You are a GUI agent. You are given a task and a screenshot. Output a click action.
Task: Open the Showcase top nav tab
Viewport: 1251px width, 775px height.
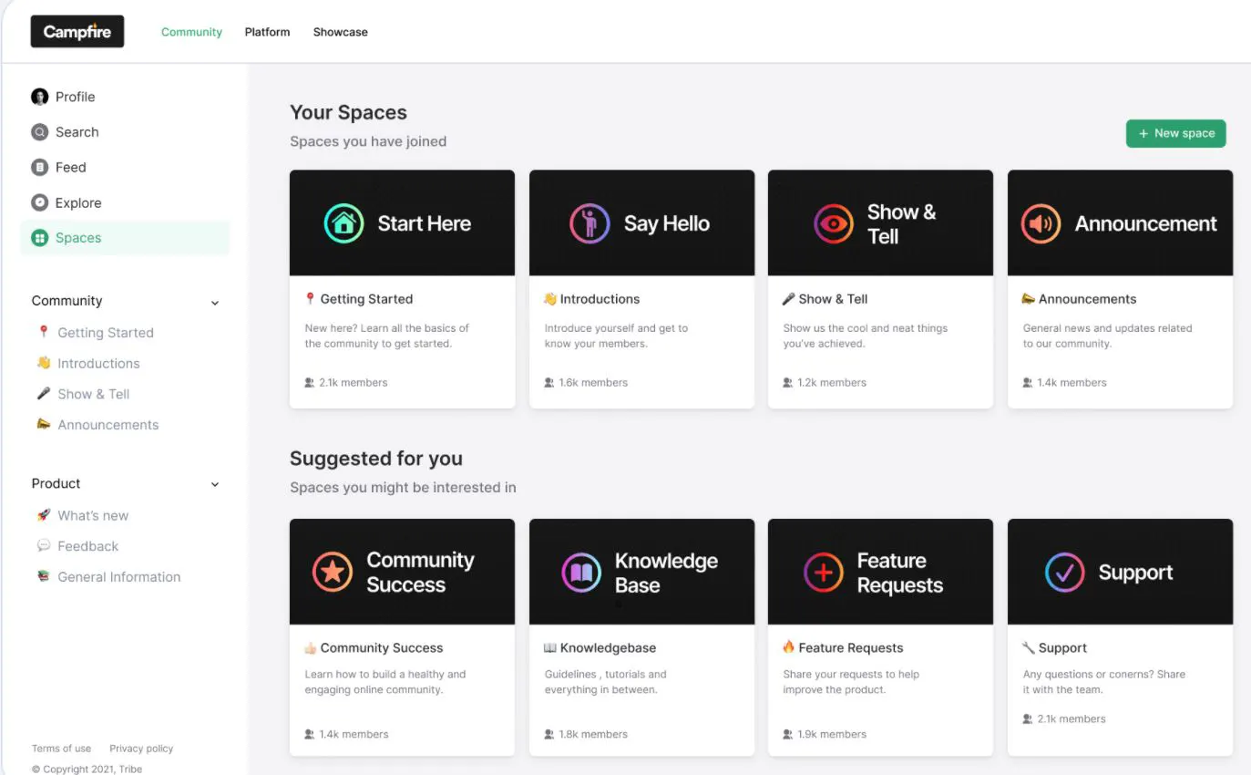click(341, 32)
